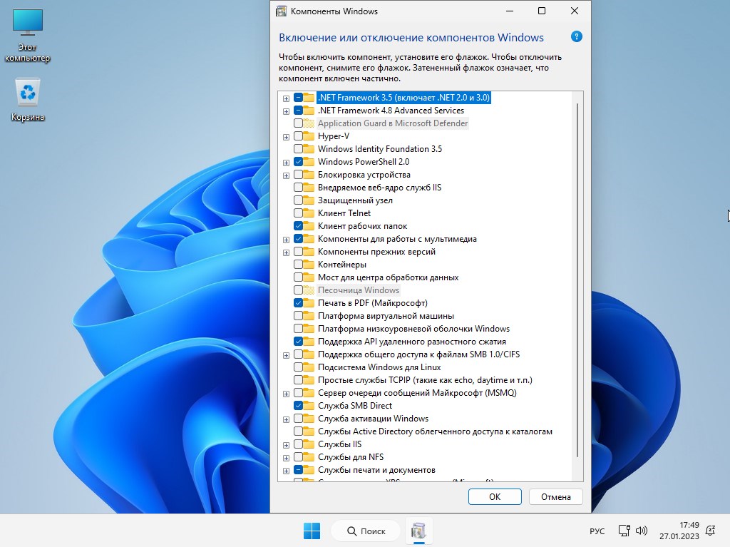Click the РУС language indicator
The height and width of the screenshot is (547, 730).
(597, 531)
